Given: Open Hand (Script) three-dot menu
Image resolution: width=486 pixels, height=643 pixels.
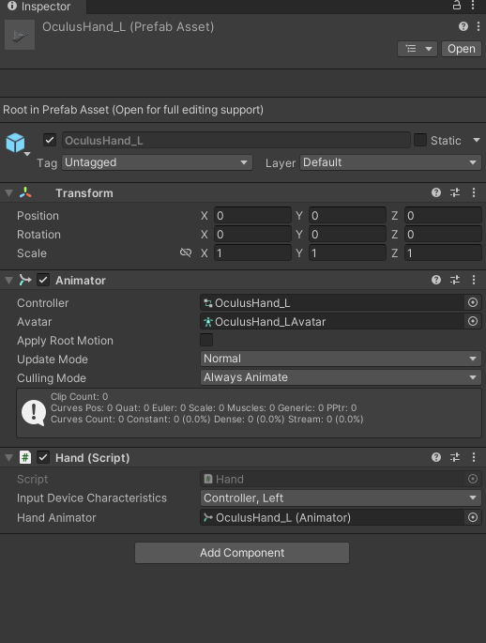Looking at the screenshot, I should pyautogui.click(x=474, y=457).
